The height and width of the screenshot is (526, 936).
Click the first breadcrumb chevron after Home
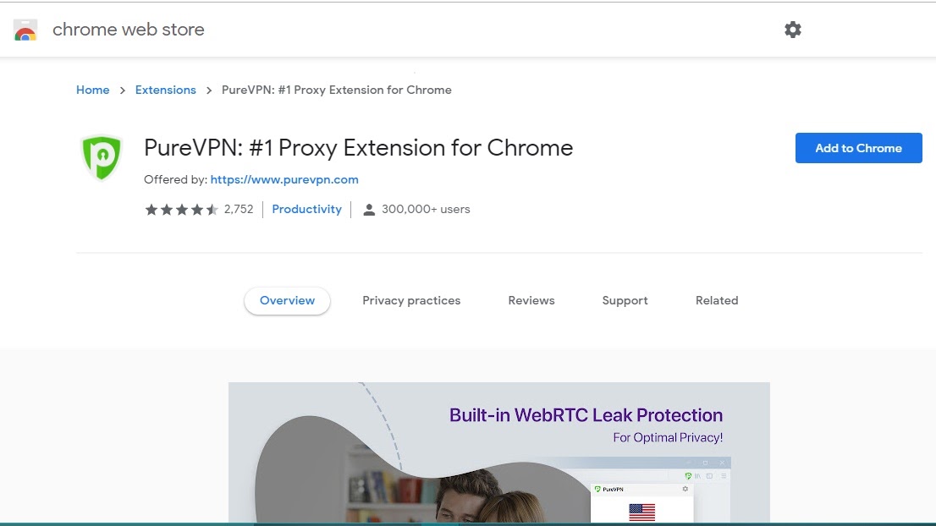(x=123, y=90)
